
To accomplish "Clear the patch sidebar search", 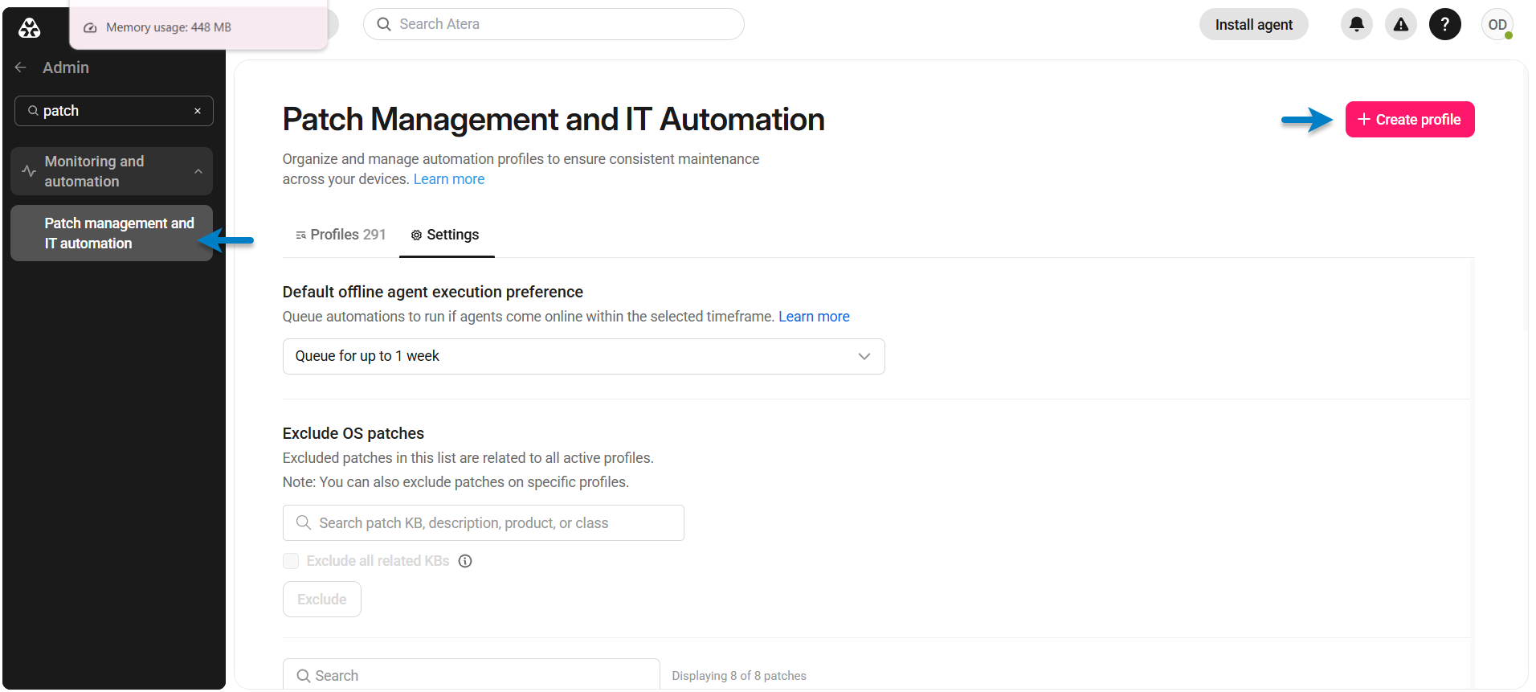I will 198,111.
